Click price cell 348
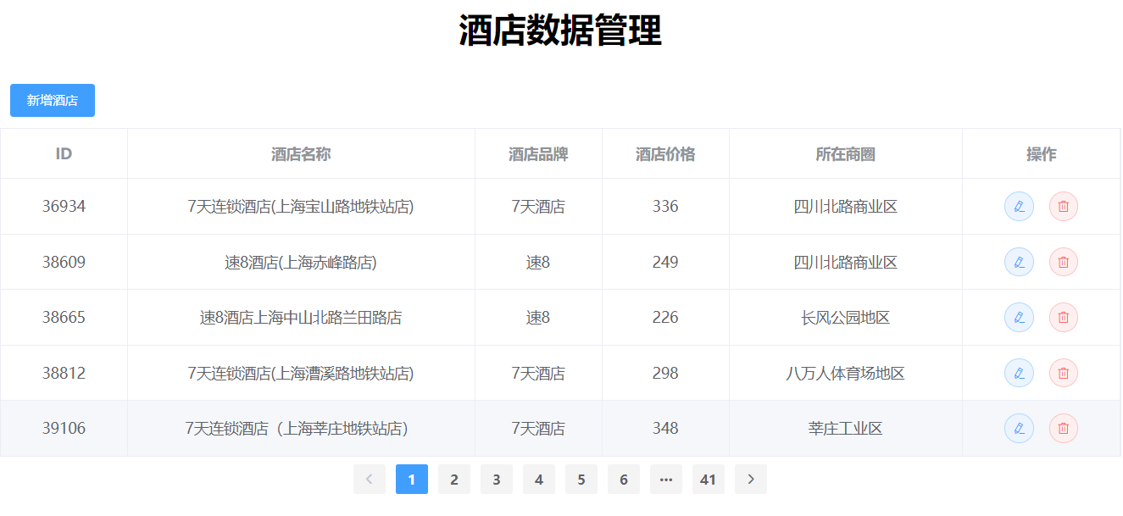 pyautogui.click(x=665, y=429)
